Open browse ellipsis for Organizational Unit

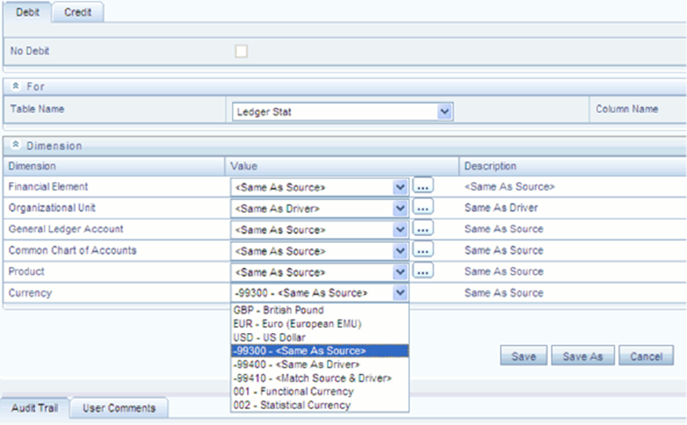(423, 208)
